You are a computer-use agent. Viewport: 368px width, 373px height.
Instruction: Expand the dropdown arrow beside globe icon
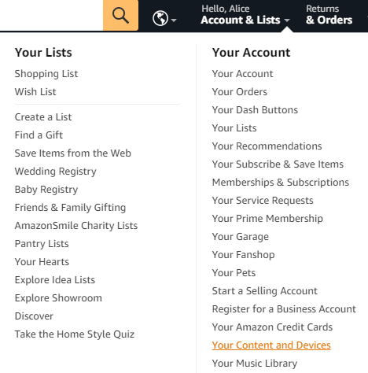coord(174,20)
